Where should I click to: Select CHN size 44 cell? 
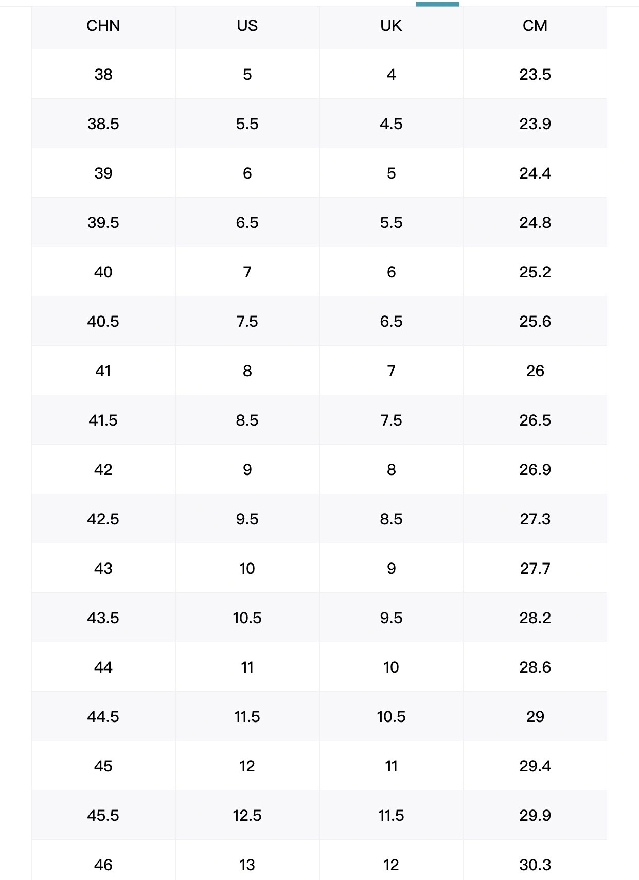[103, 667]
